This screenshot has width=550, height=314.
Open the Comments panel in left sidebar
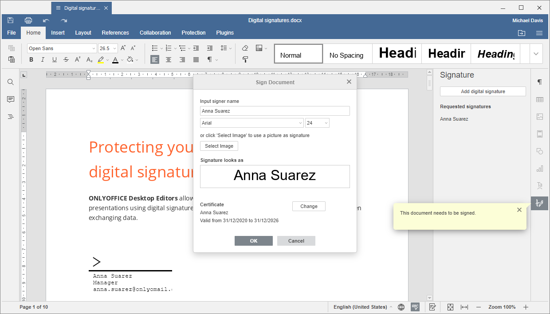coord(11,99)
